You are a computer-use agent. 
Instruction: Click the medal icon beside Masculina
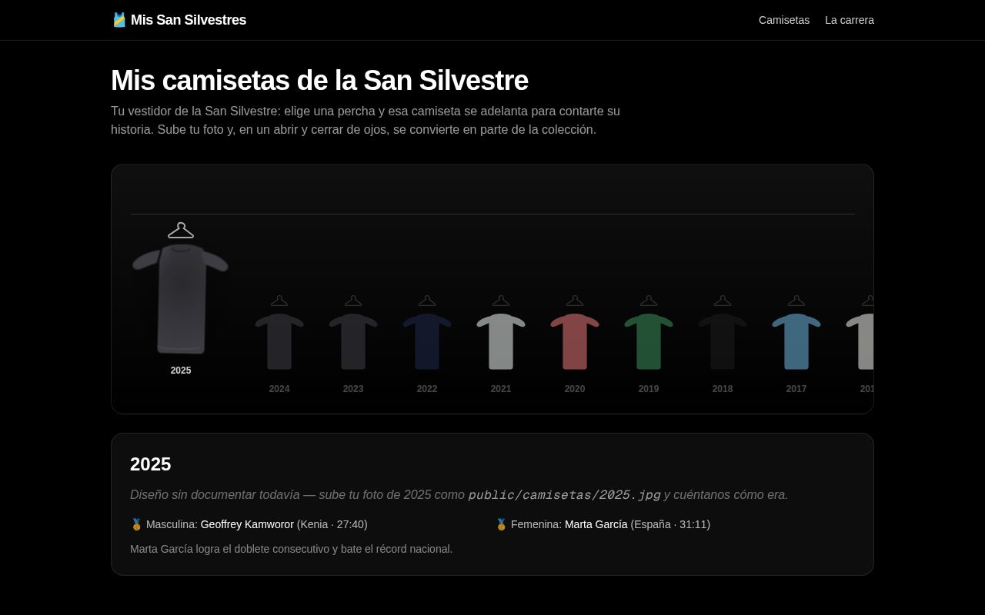point(136,524)
